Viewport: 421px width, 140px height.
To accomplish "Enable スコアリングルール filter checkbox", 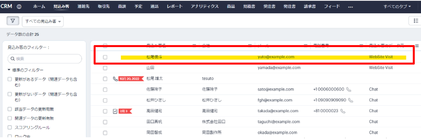I will tap(10, 127).
